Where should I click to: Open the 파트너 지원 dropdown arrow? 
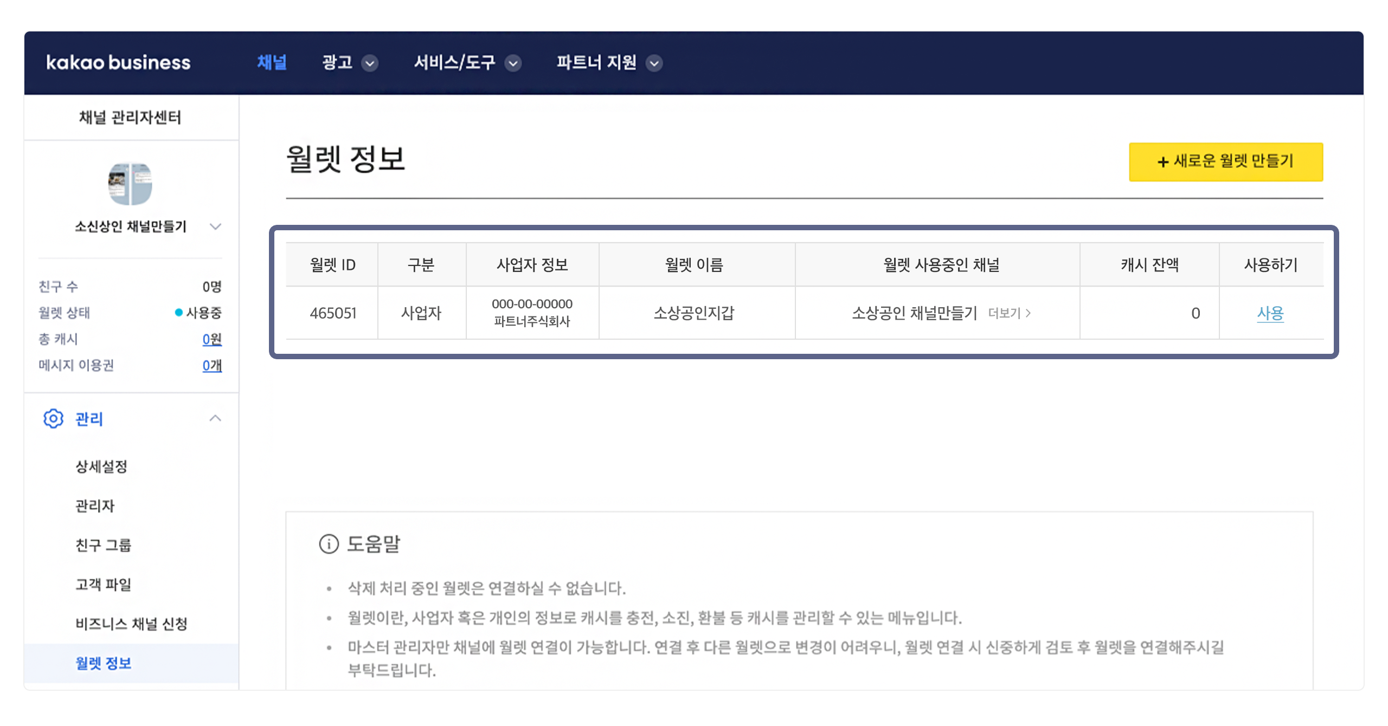coord(654,63)
